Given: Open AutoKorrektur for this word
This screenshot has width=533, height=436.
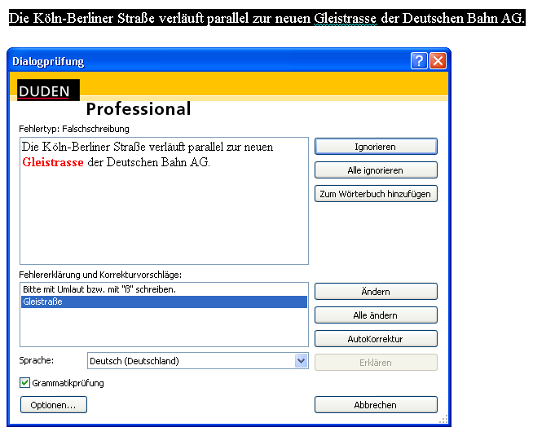Looking at the screenshot, I should (x=376, y=339).
